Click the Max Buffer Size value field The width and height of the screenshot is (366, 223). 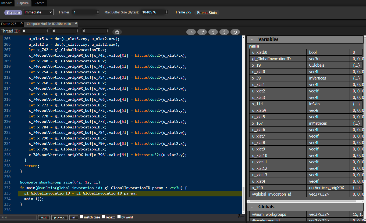click(x=155, y=12)
